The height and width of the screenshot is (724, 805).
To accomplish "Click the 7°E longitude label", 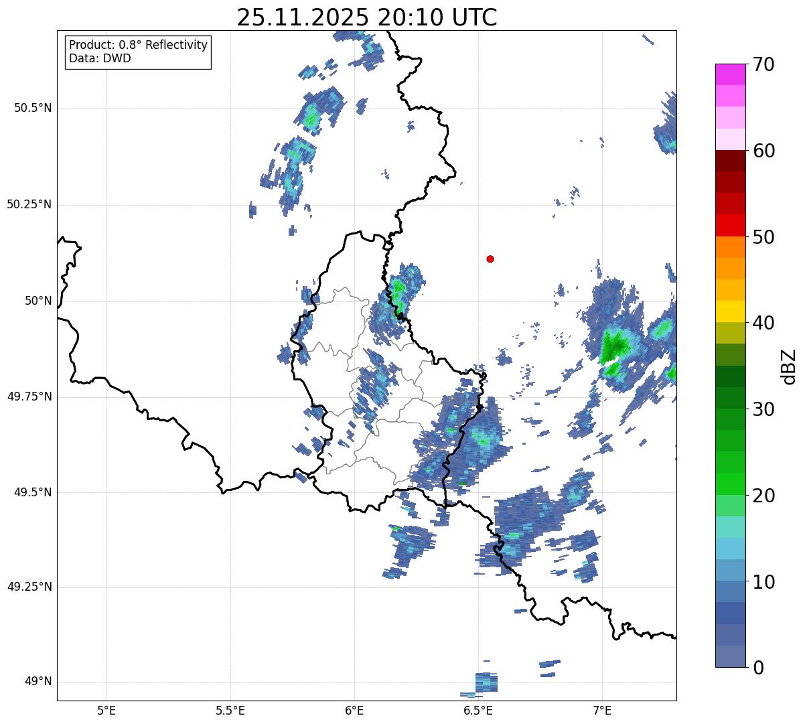I will [602, 711].
